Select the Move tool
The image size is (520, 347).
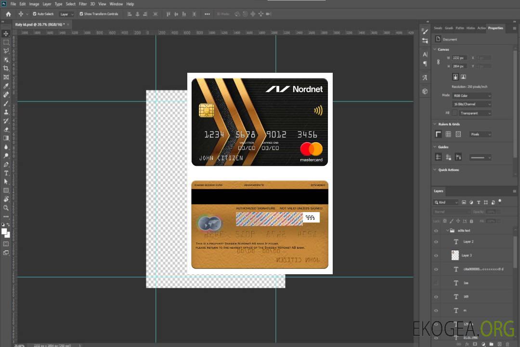click(6, 34)
